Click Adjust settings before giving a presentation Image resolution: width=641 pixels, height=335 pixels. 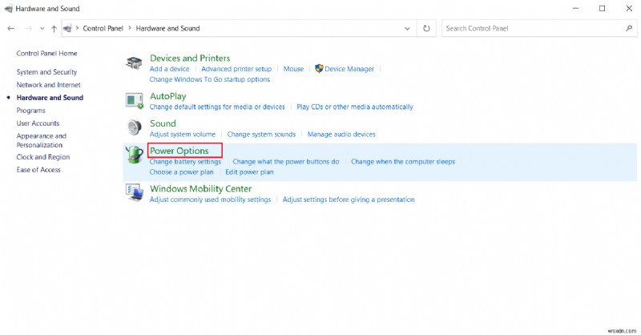click(x=349, y=200)
